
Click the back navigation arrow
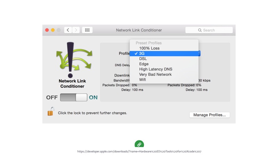[68, 30]
